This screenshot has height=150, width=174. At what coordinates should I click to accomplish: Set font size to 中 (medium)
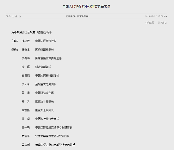click(x=16, y=16)
